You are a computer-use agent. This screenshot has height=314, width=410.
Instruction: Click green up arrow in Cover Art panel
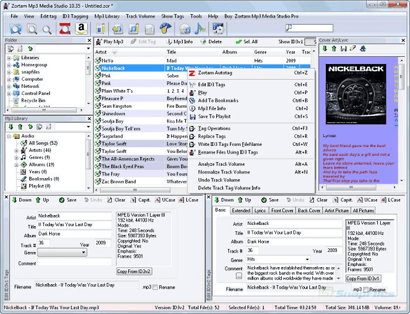point(334,49)
